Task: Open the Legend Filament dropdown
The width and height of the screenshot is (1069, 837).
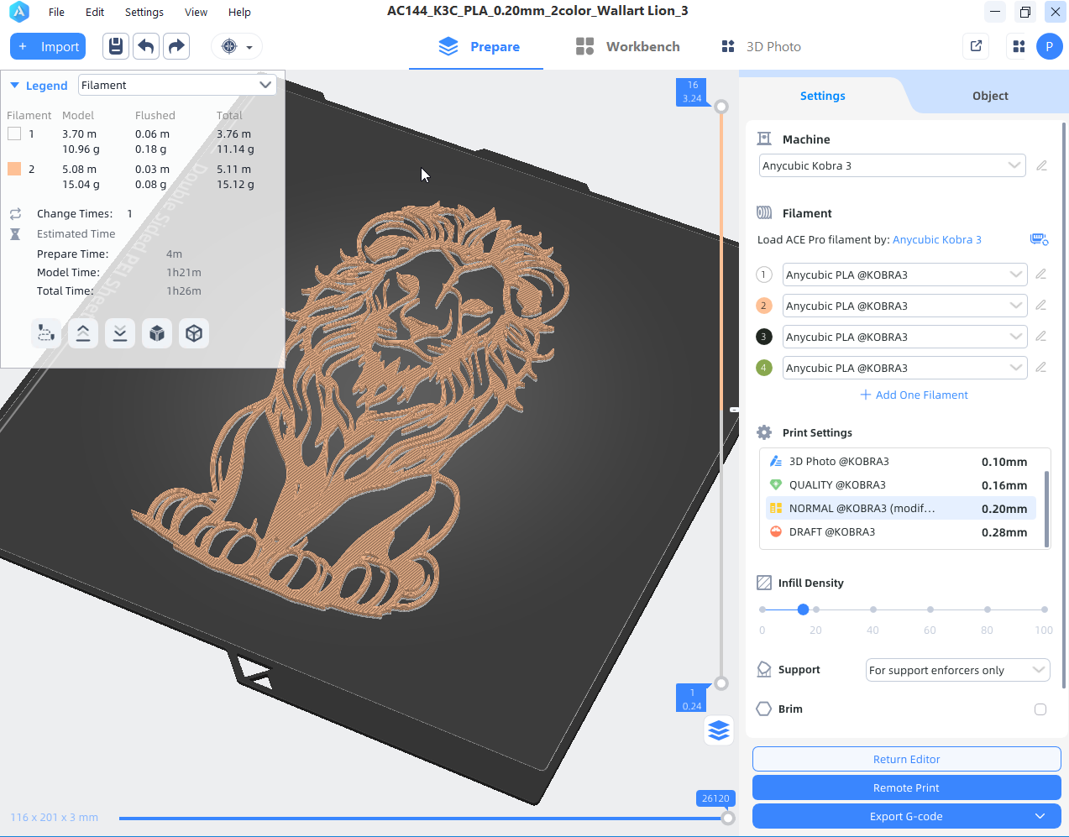Action: coord(177,85)
